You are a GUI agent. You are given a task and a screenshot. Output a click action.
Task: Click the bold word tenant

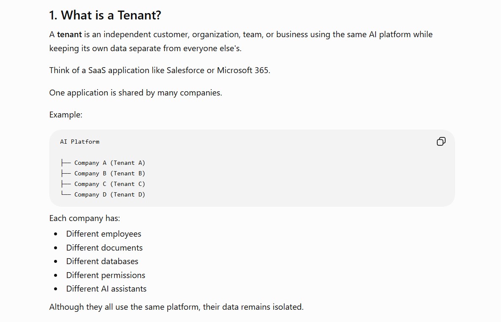[69, 35]
